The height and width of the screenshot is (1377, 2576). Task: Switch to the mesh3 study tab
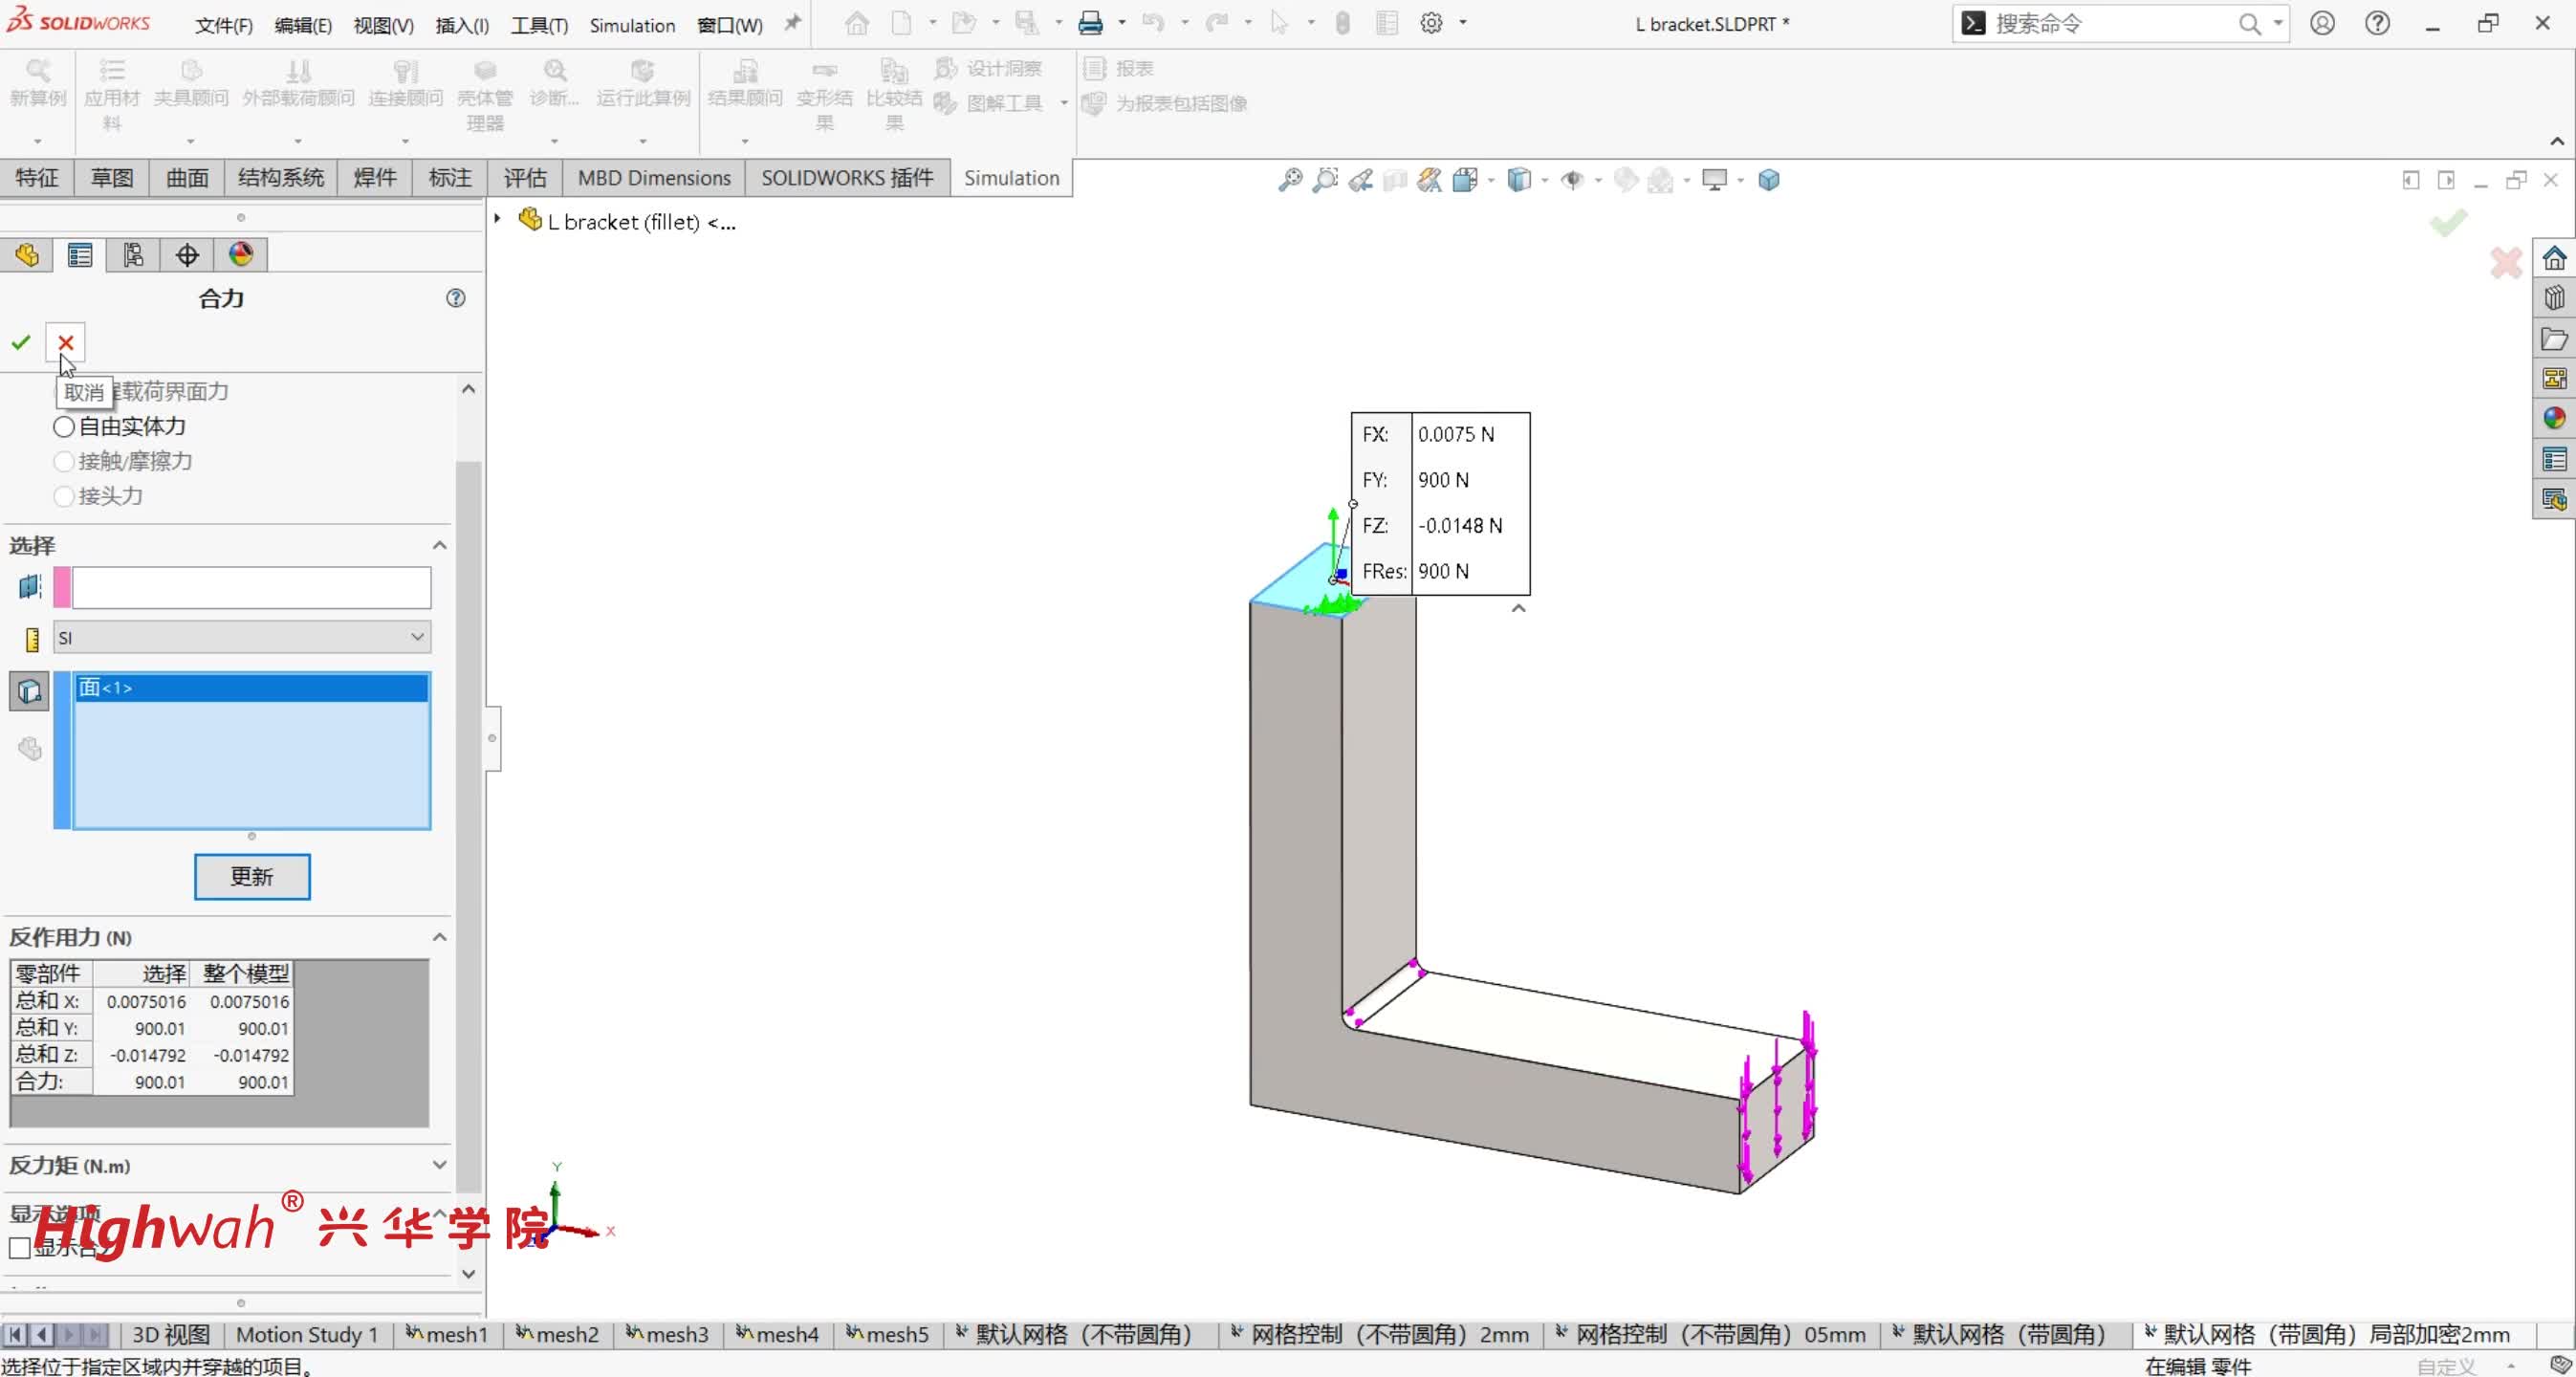[667, 1334]
